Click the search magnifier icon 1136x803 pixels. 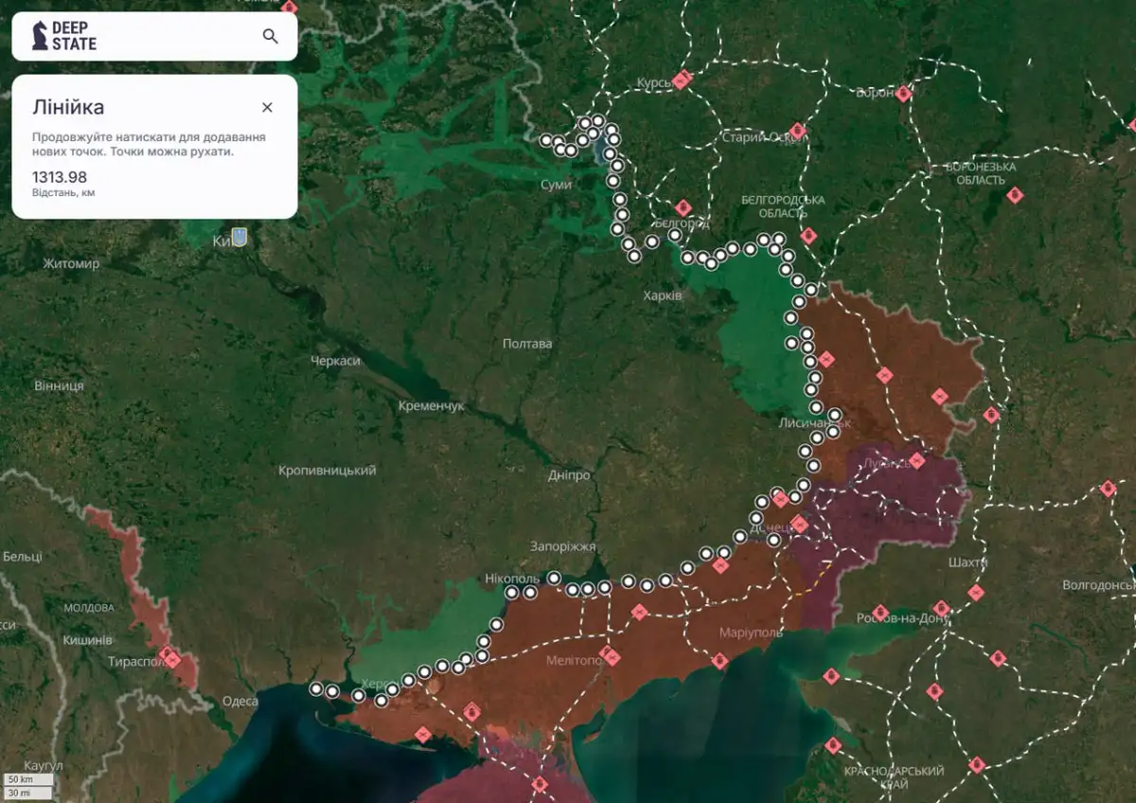click(271, 36)
